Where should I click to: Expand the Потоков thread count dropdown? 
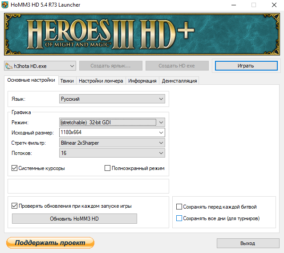[x=112, y=153]
